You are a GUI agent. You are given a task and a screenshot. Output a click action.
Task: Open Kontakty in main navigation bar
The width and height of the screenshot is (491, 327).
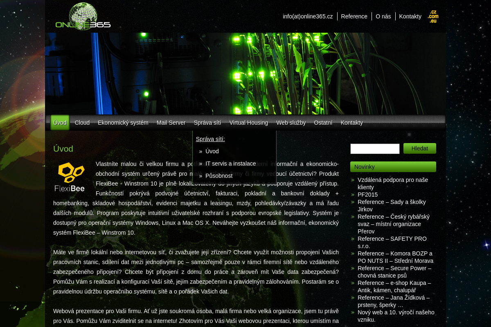pyautogui.click(x=352, y=123)
